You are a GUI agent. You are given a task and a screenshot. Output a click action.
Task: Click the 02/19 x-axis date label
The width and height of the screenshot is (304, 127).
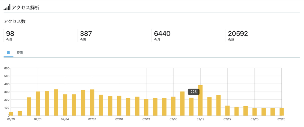coord(200,119)
